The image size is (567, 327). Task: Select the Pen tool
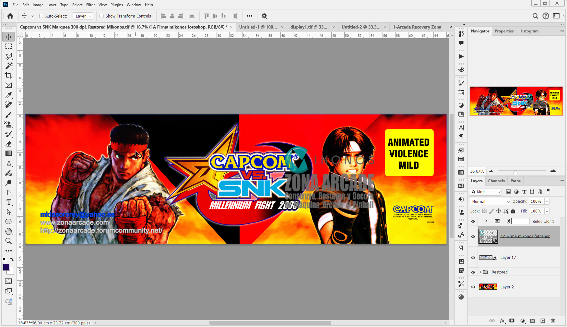tap(9, 192)
